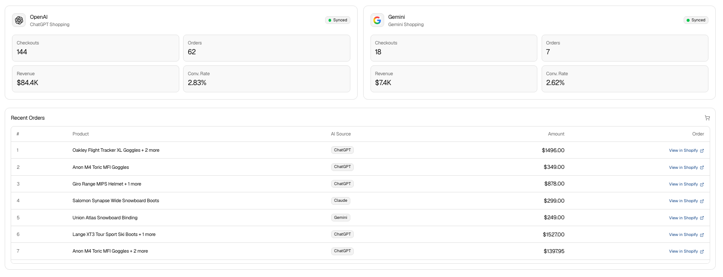Select OpenAI Orders 62 card

267,48
